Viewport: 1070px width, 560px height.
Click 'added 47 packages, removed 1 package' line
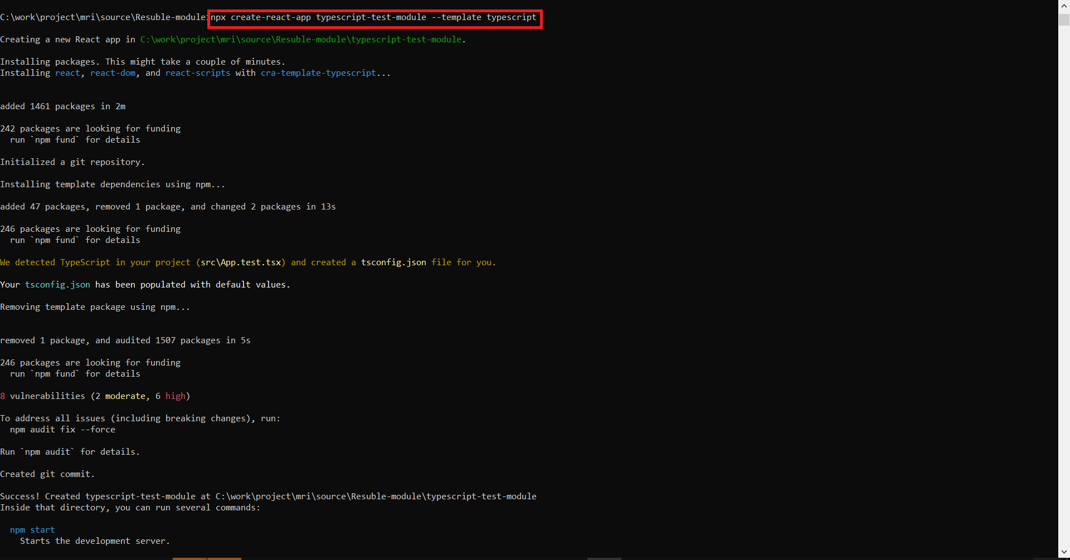[168, 207]
